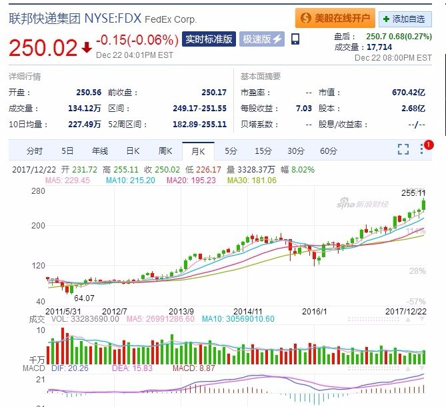The image size is (446, 407).
Task: Click the 股本 value 2.68亿
Action: pyautogui.click(x=413, y=109)
